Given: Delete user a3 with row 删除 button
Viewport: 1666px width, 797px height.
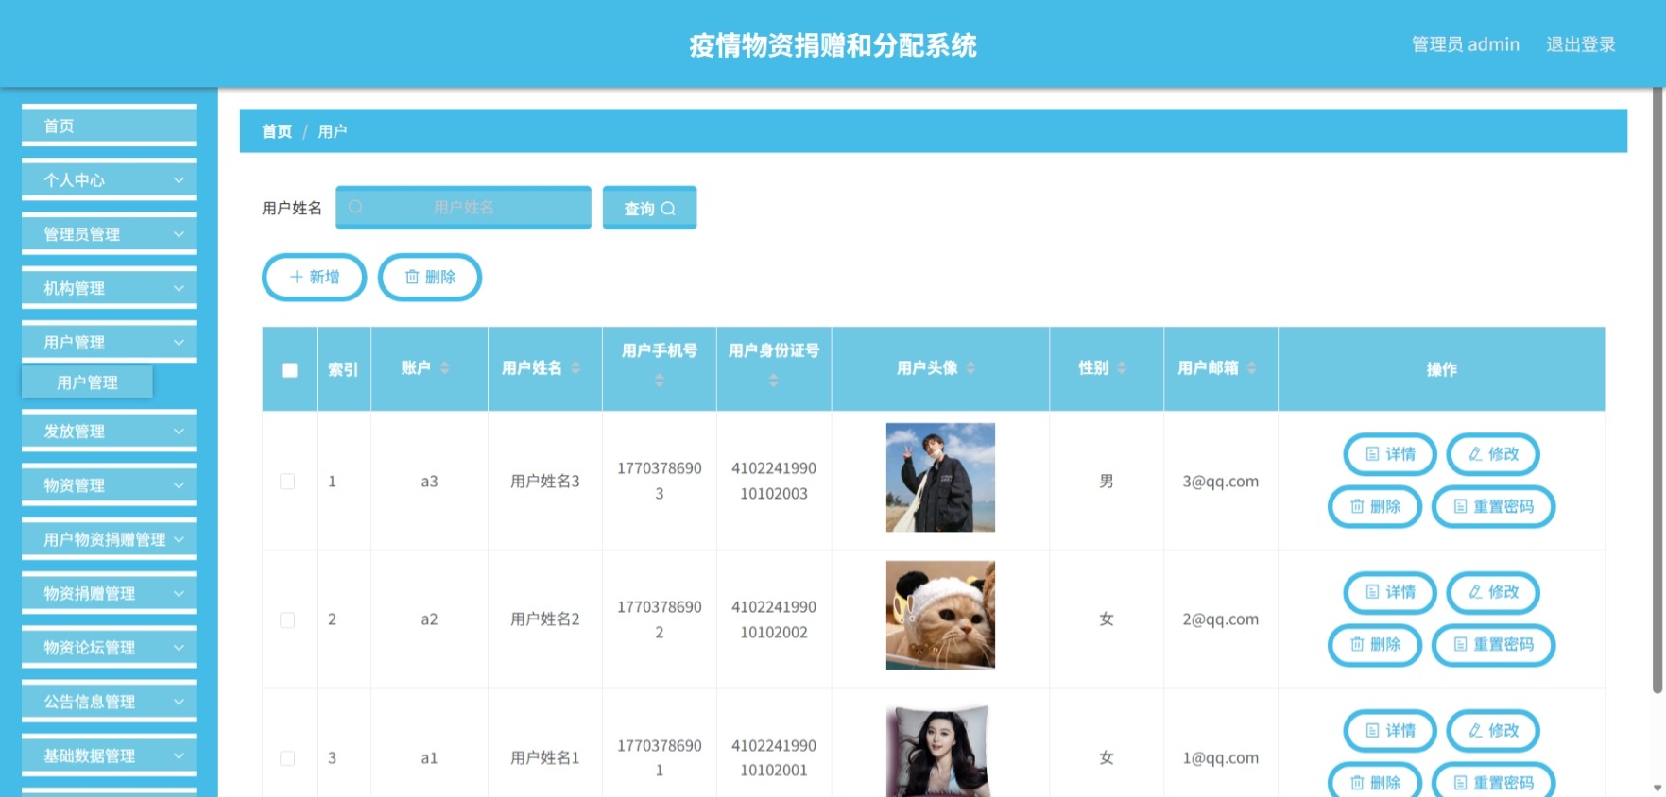Looking at the screenshot, I should tap(1375, 506).
